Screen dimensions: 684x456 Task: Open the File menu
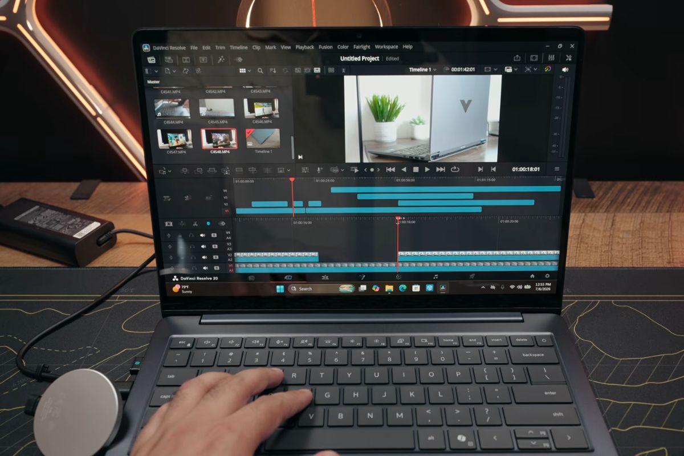[x=194, y=47]
